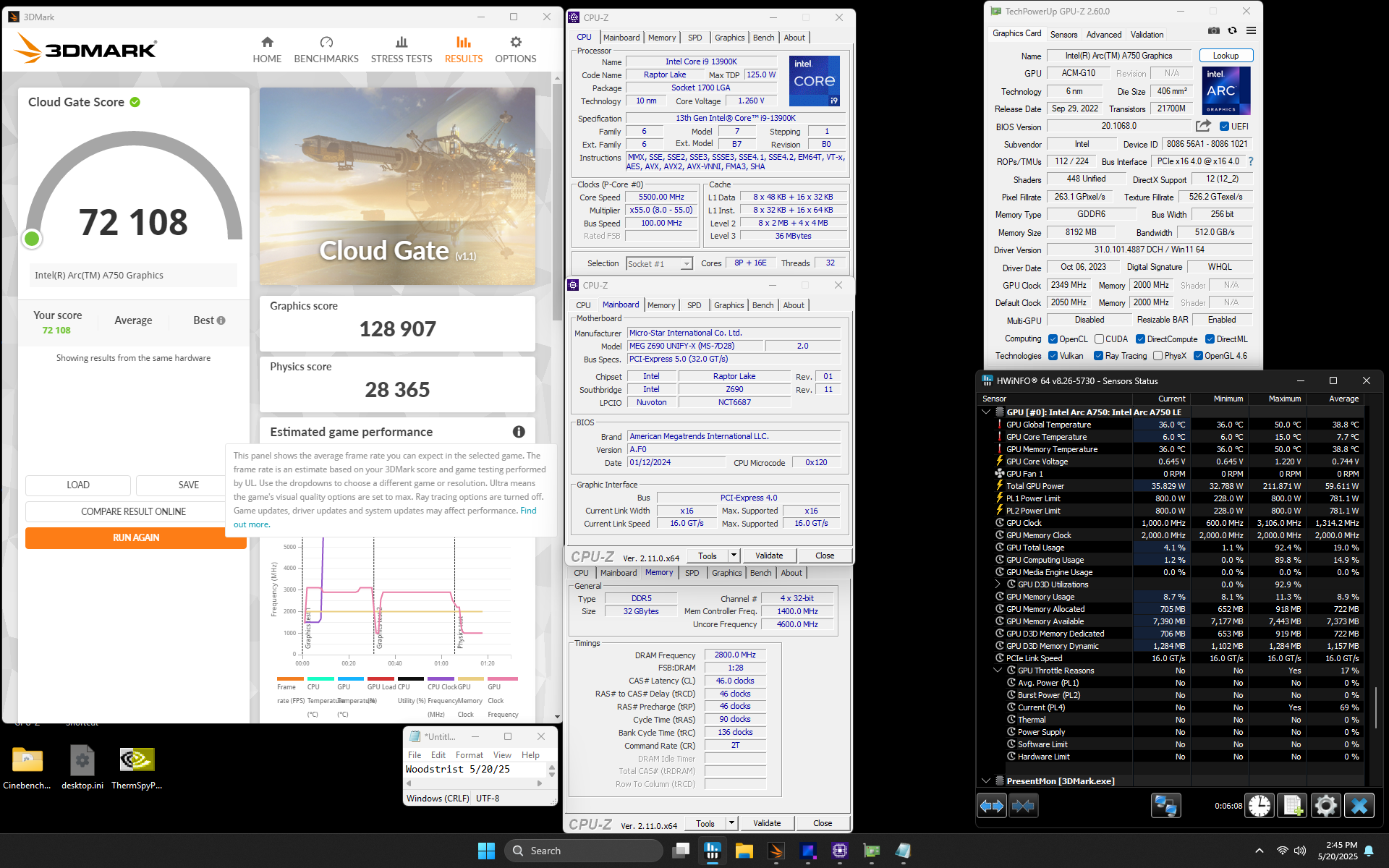This screenshot has width=1389, height=868.
Task: Toggle the Ray Tracing checkbox
Action: point(1098,356)
